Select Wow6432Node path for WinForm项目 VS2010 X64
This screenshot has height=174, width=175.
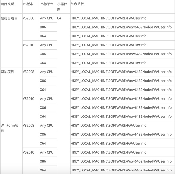pyautogui.click(x=123, y=170)
